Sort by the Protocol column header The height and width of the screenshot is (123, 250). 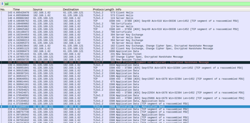tap(98, 9)
